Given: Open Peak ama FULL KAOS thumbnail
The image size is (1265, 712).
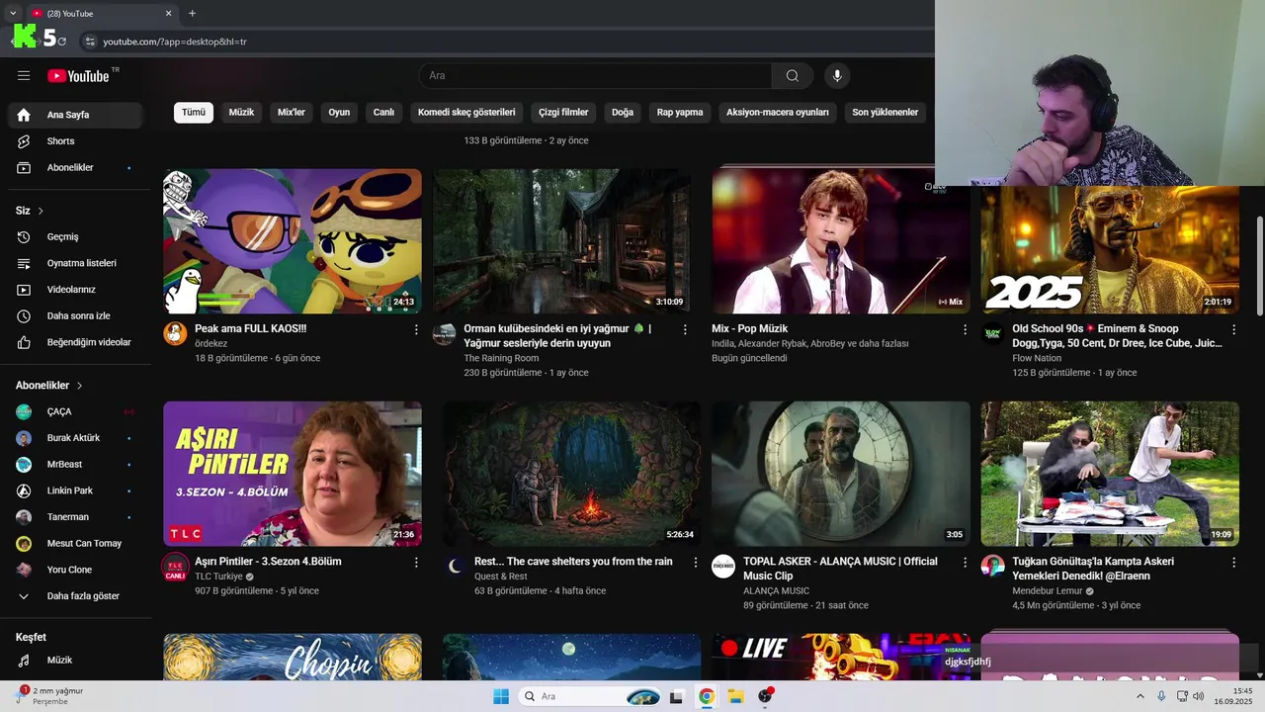Looking at the screenshot, I should 293,241.
